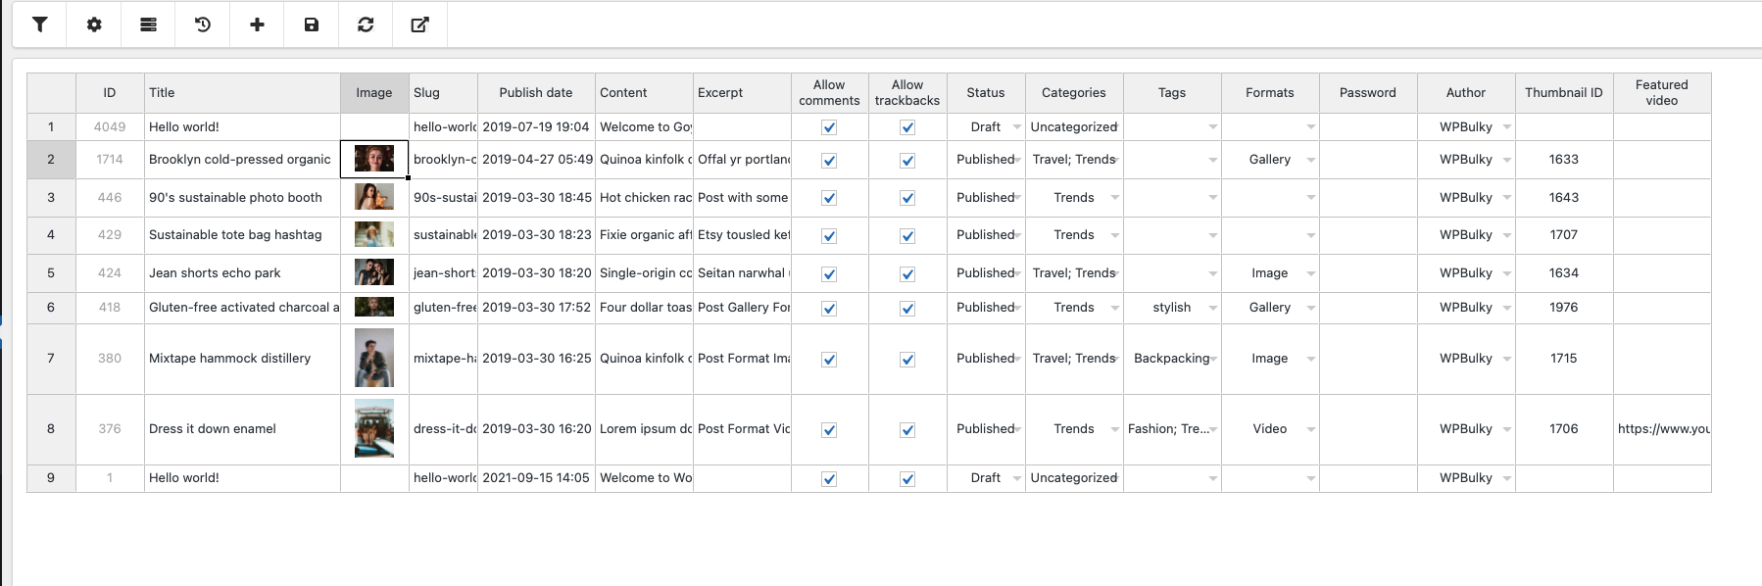Open settings gear in toolbar

click(94, 24)
